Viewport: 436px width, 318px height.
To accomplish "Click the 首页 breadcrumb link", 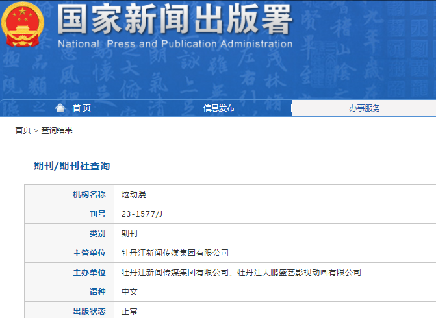I will pyautogui.click(x=23, y=130).
